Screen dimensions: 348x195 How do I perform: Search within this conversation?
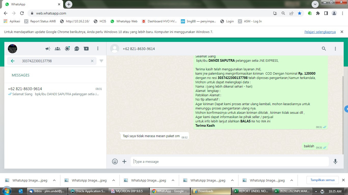(324, 48)
